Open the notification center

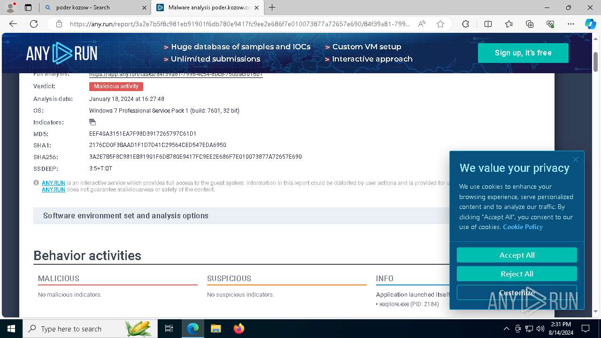tap(586, 329)
